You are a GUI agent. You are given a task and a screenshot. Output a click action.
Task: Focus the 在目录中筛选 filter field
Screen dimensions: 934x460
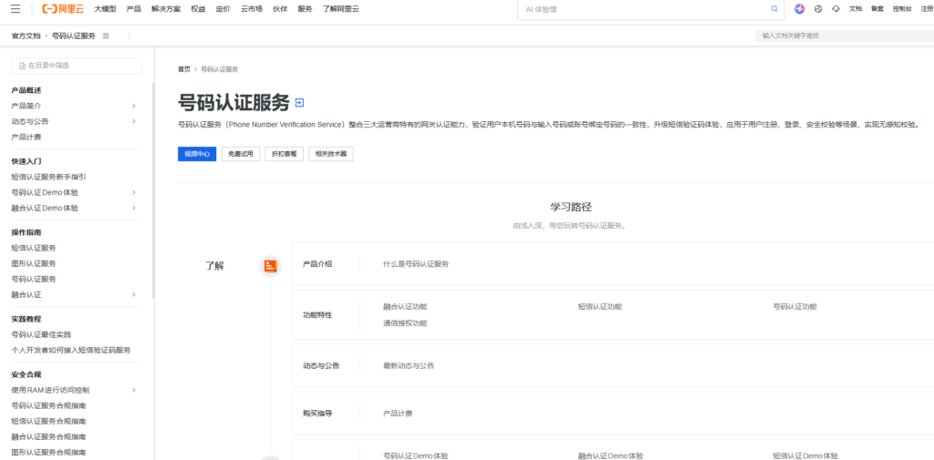(77, 66)
